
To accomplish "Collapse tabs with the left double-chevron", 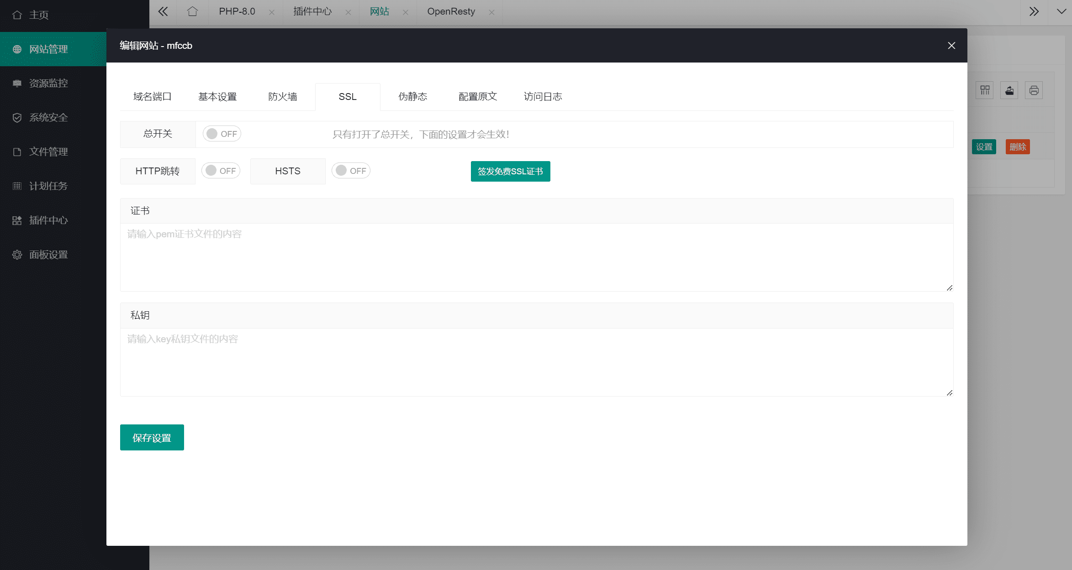I will (163, 11).
